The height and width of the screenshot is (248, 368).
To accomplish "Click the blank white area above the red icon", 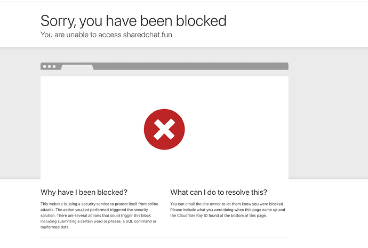I will click(164, 93).
